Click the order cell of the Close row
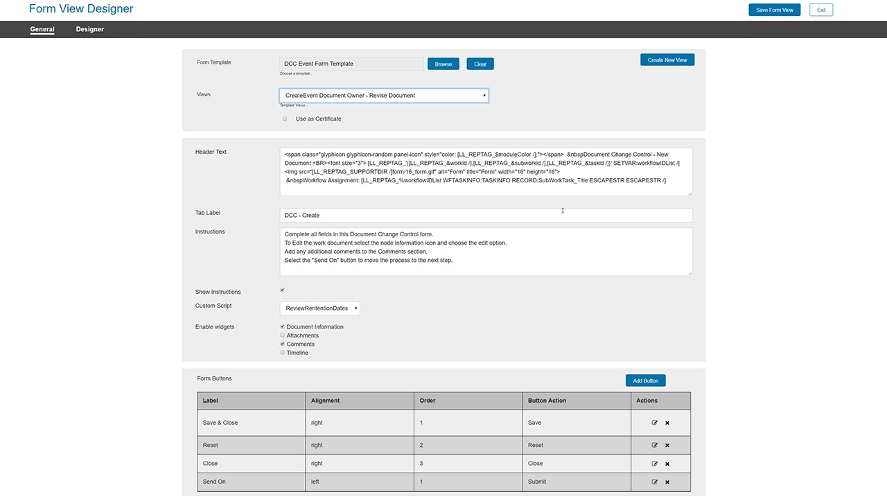 (x=468, y=464)
